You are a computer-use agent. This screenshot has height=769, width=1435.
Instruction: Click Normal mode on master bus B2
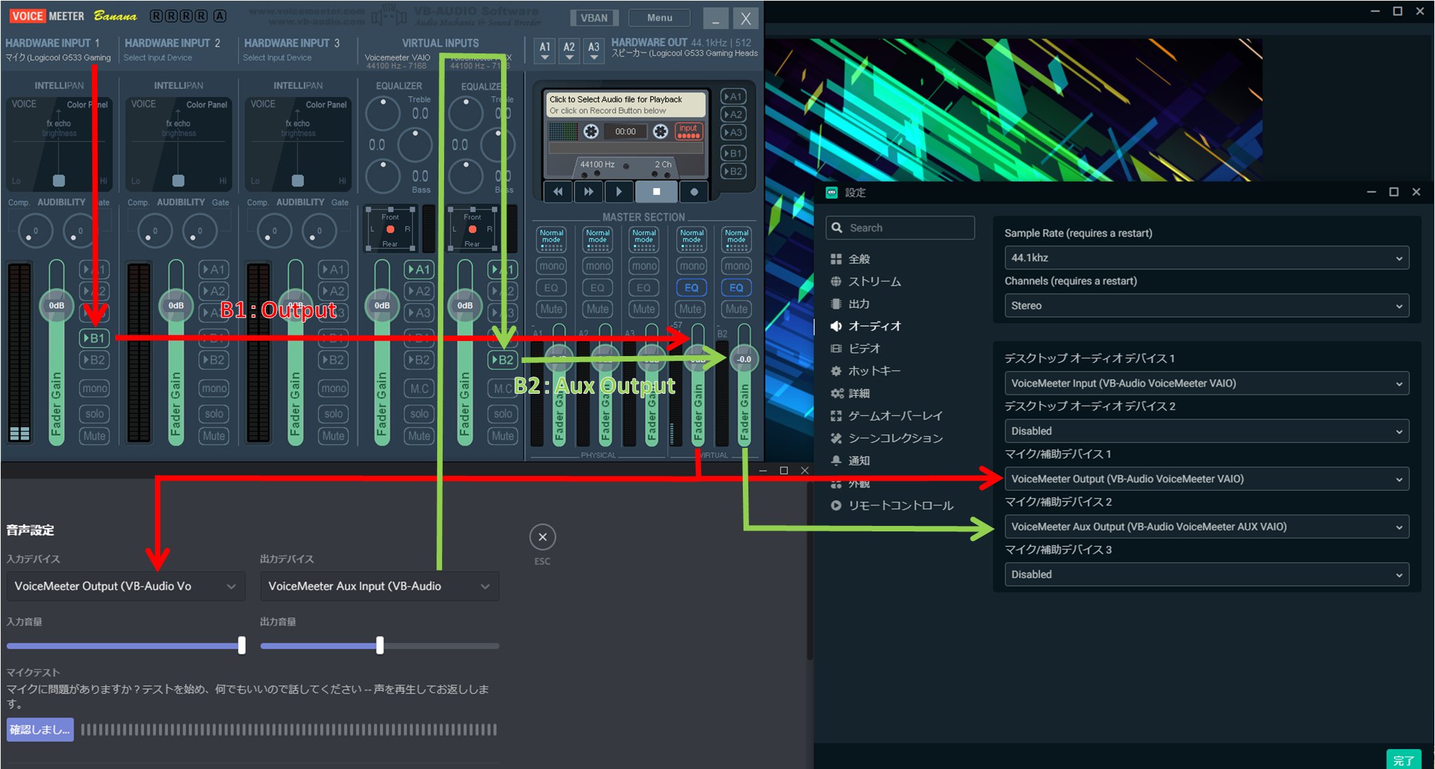737,240
